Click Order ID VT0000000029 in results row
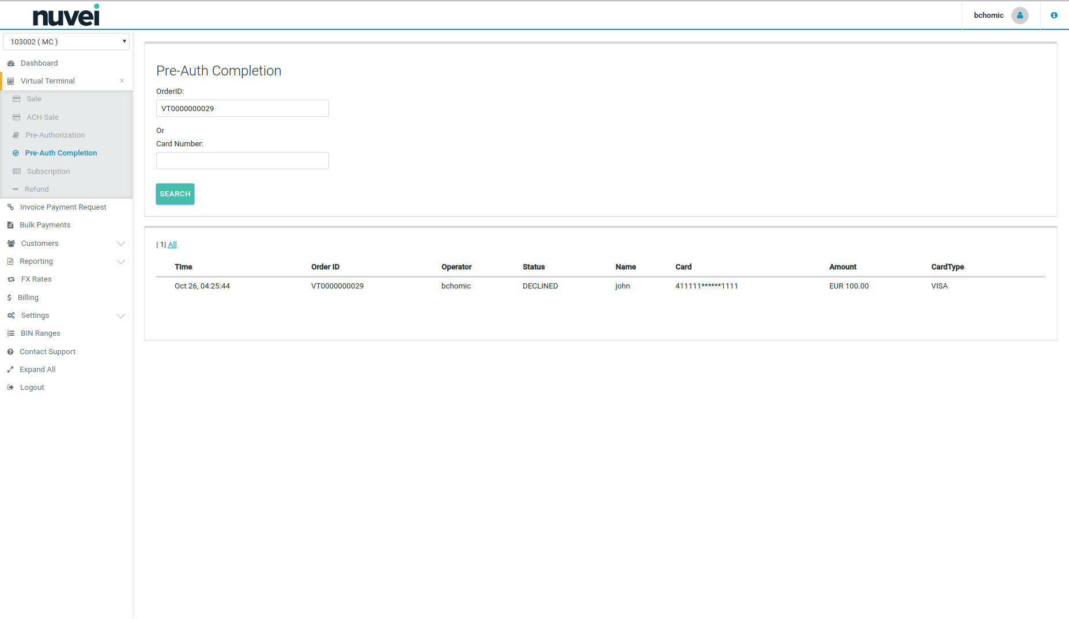This screenshot has height=619, width=1069. (337, 286)
